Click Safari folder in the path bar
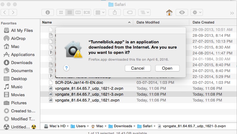The width and height of the screenshot is (237, 134). 145,126
